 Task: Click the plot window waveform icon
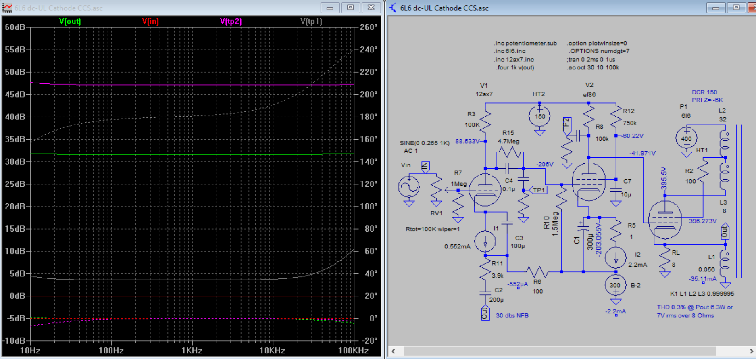pyautogui.click(x=7, y=8)
